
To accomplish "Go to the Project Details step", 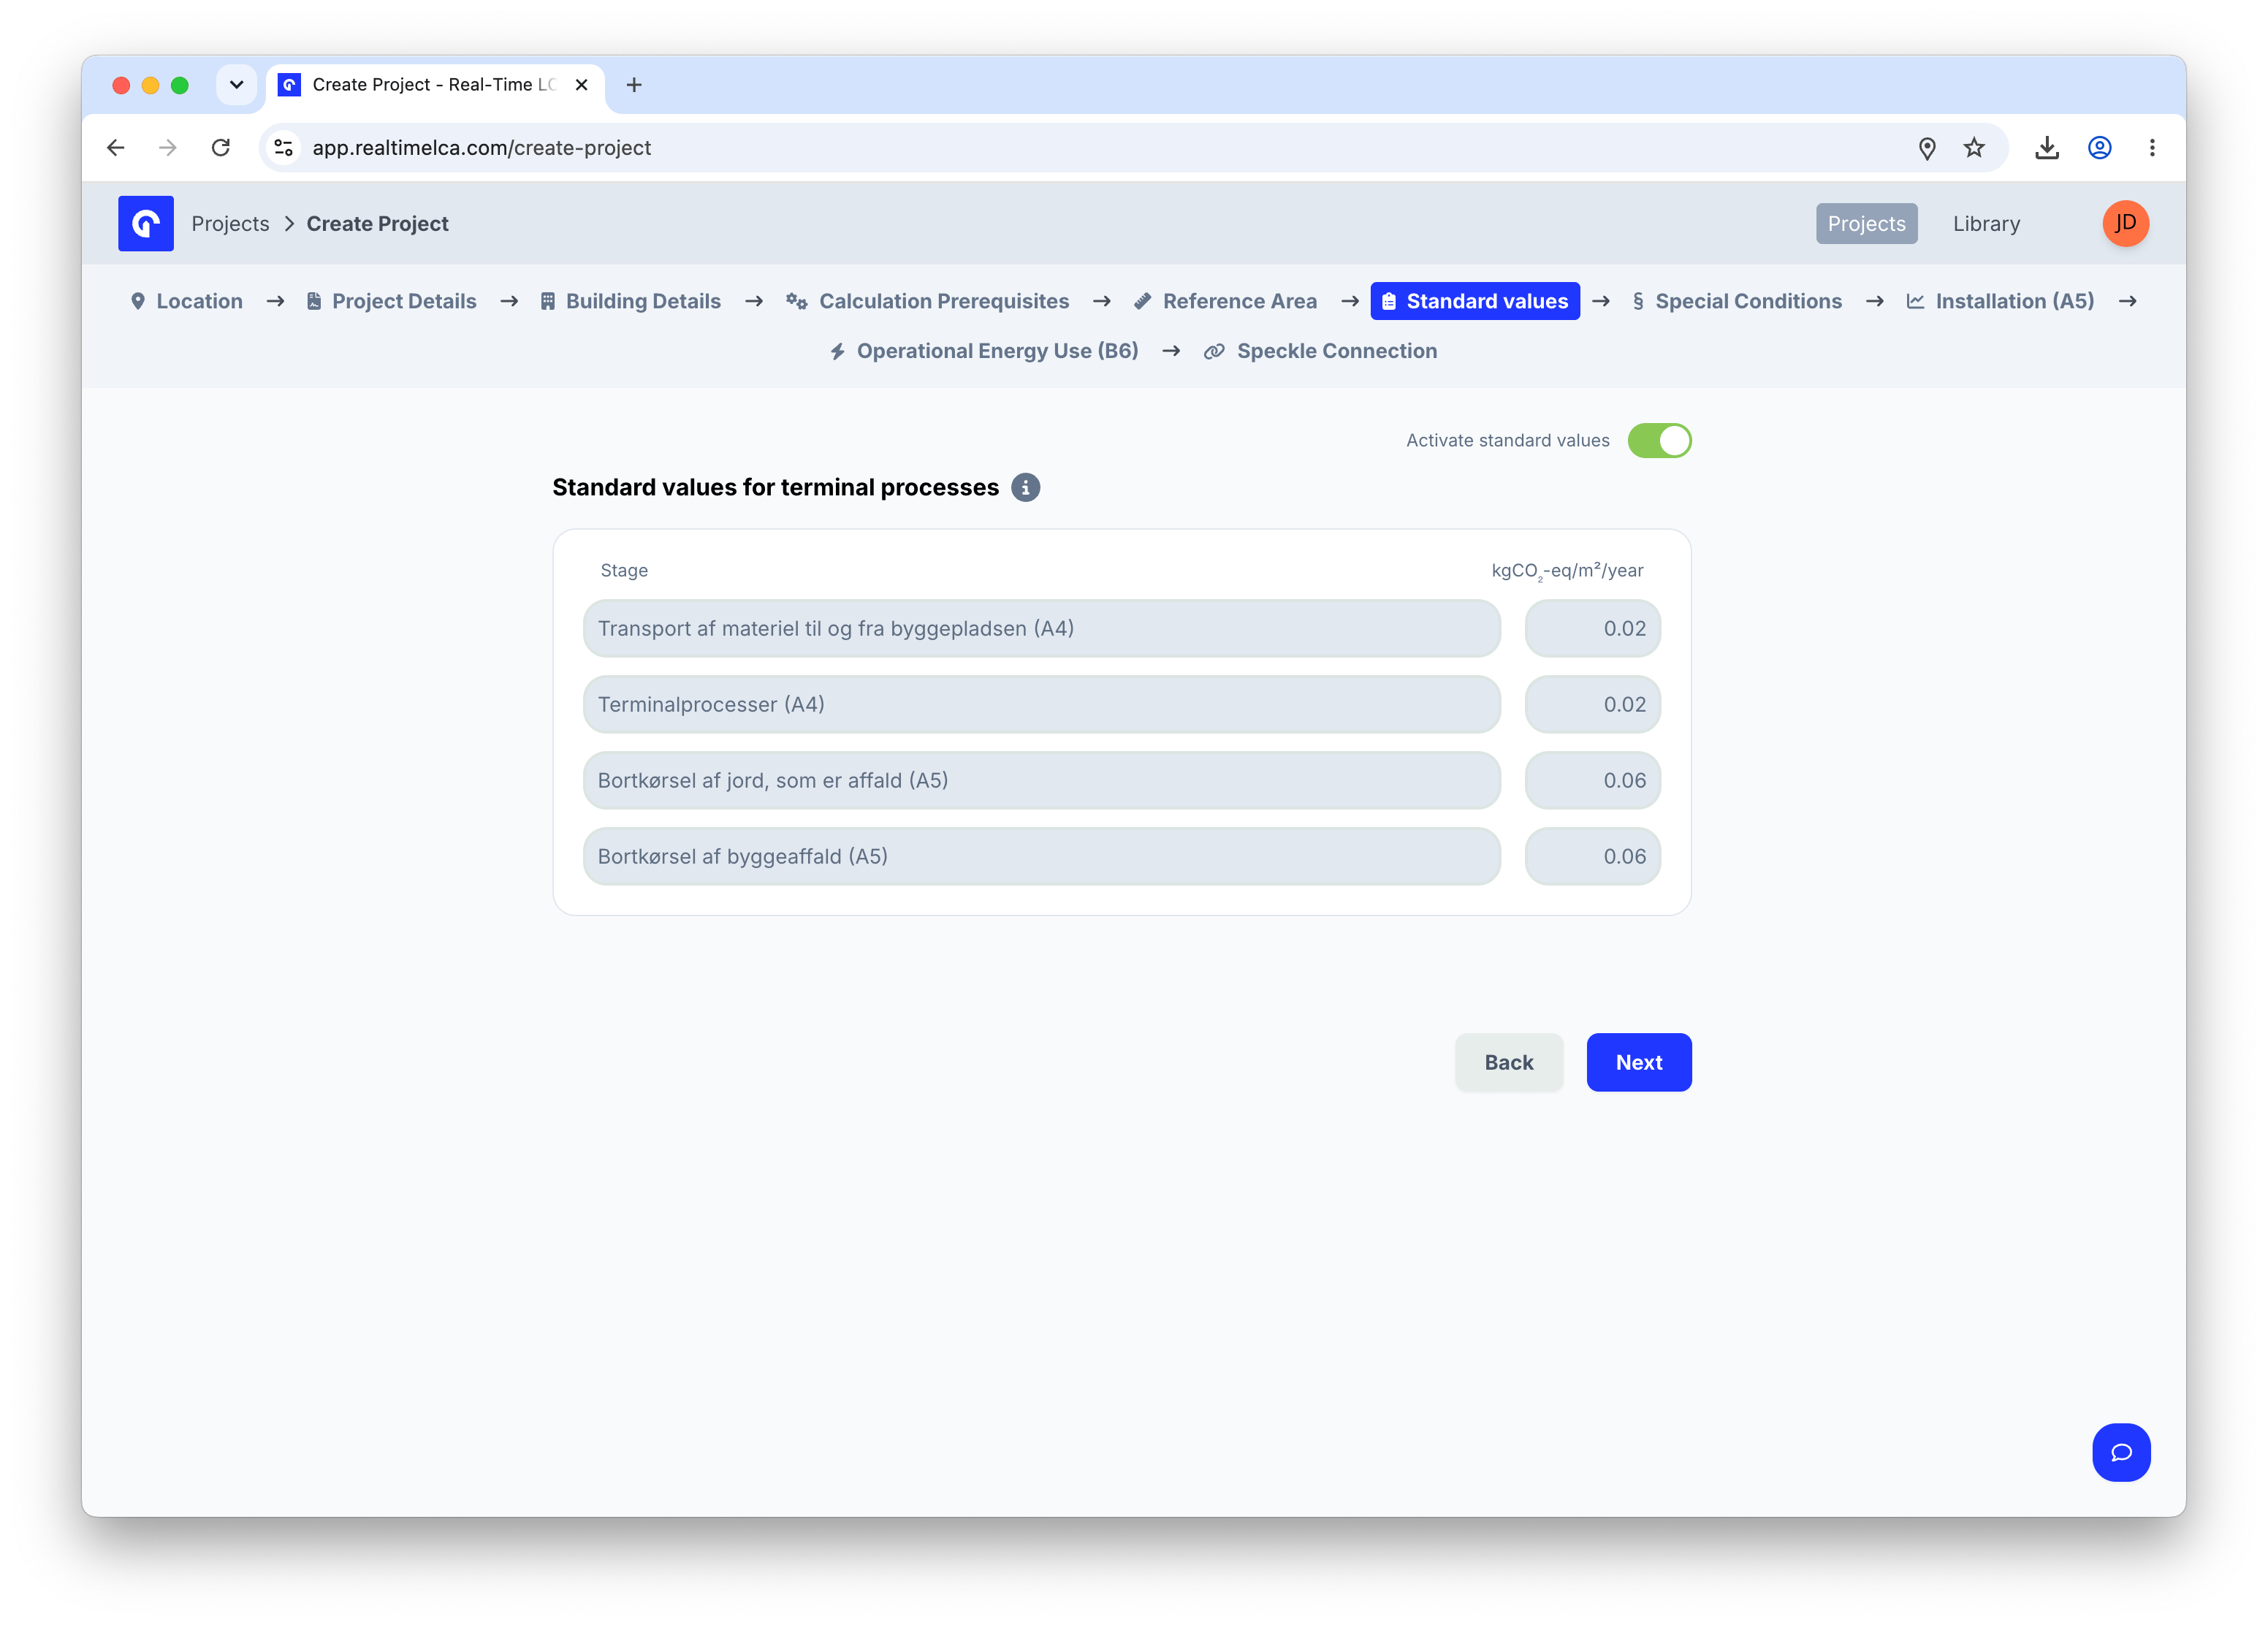I will pos(391,301).
